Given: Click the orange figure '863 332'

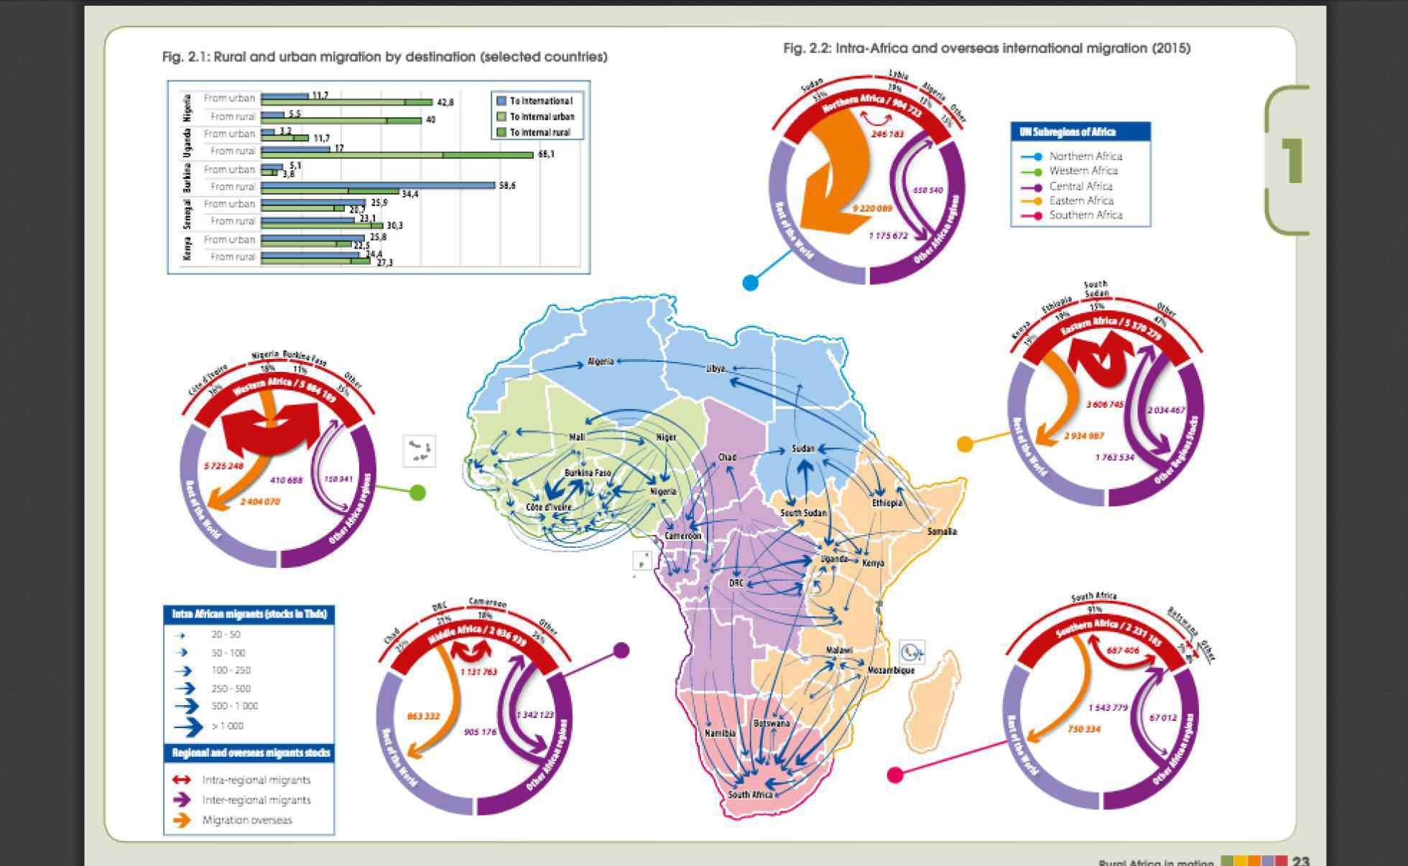Looking at the screenshot, I should pyautogui.click(x=422, y=716).
